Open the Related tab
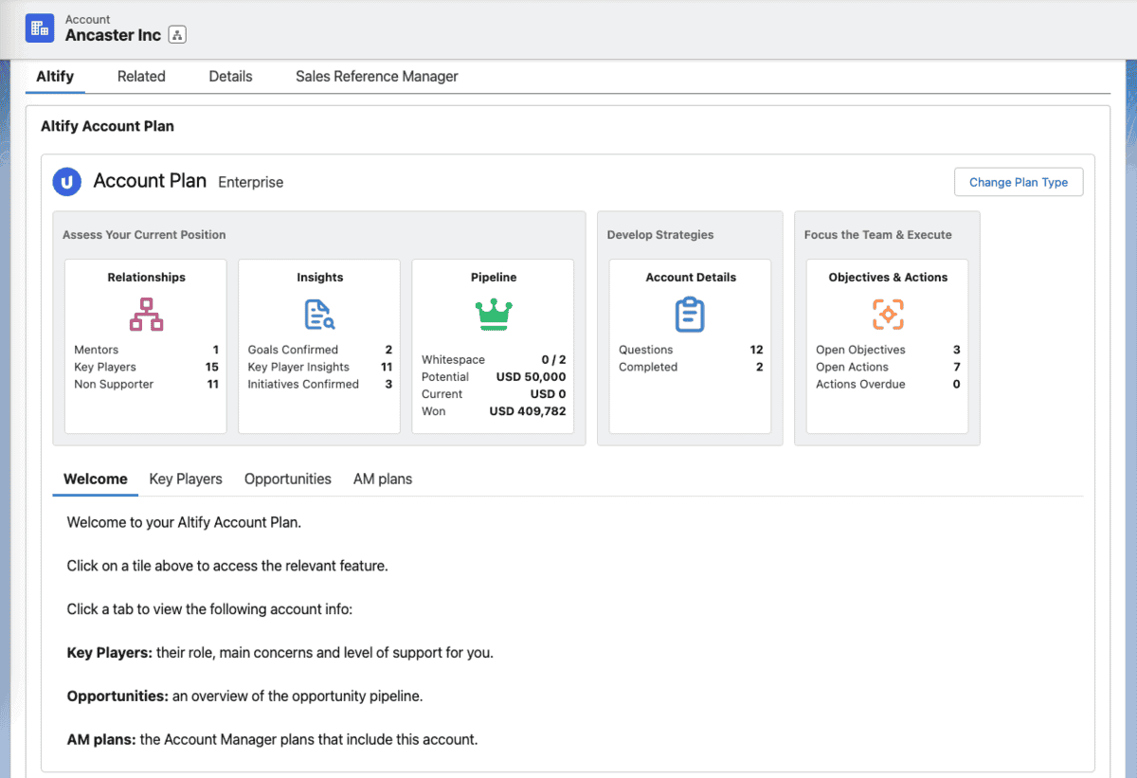Viewport: 1137px width, 778px height. (141, 77)
